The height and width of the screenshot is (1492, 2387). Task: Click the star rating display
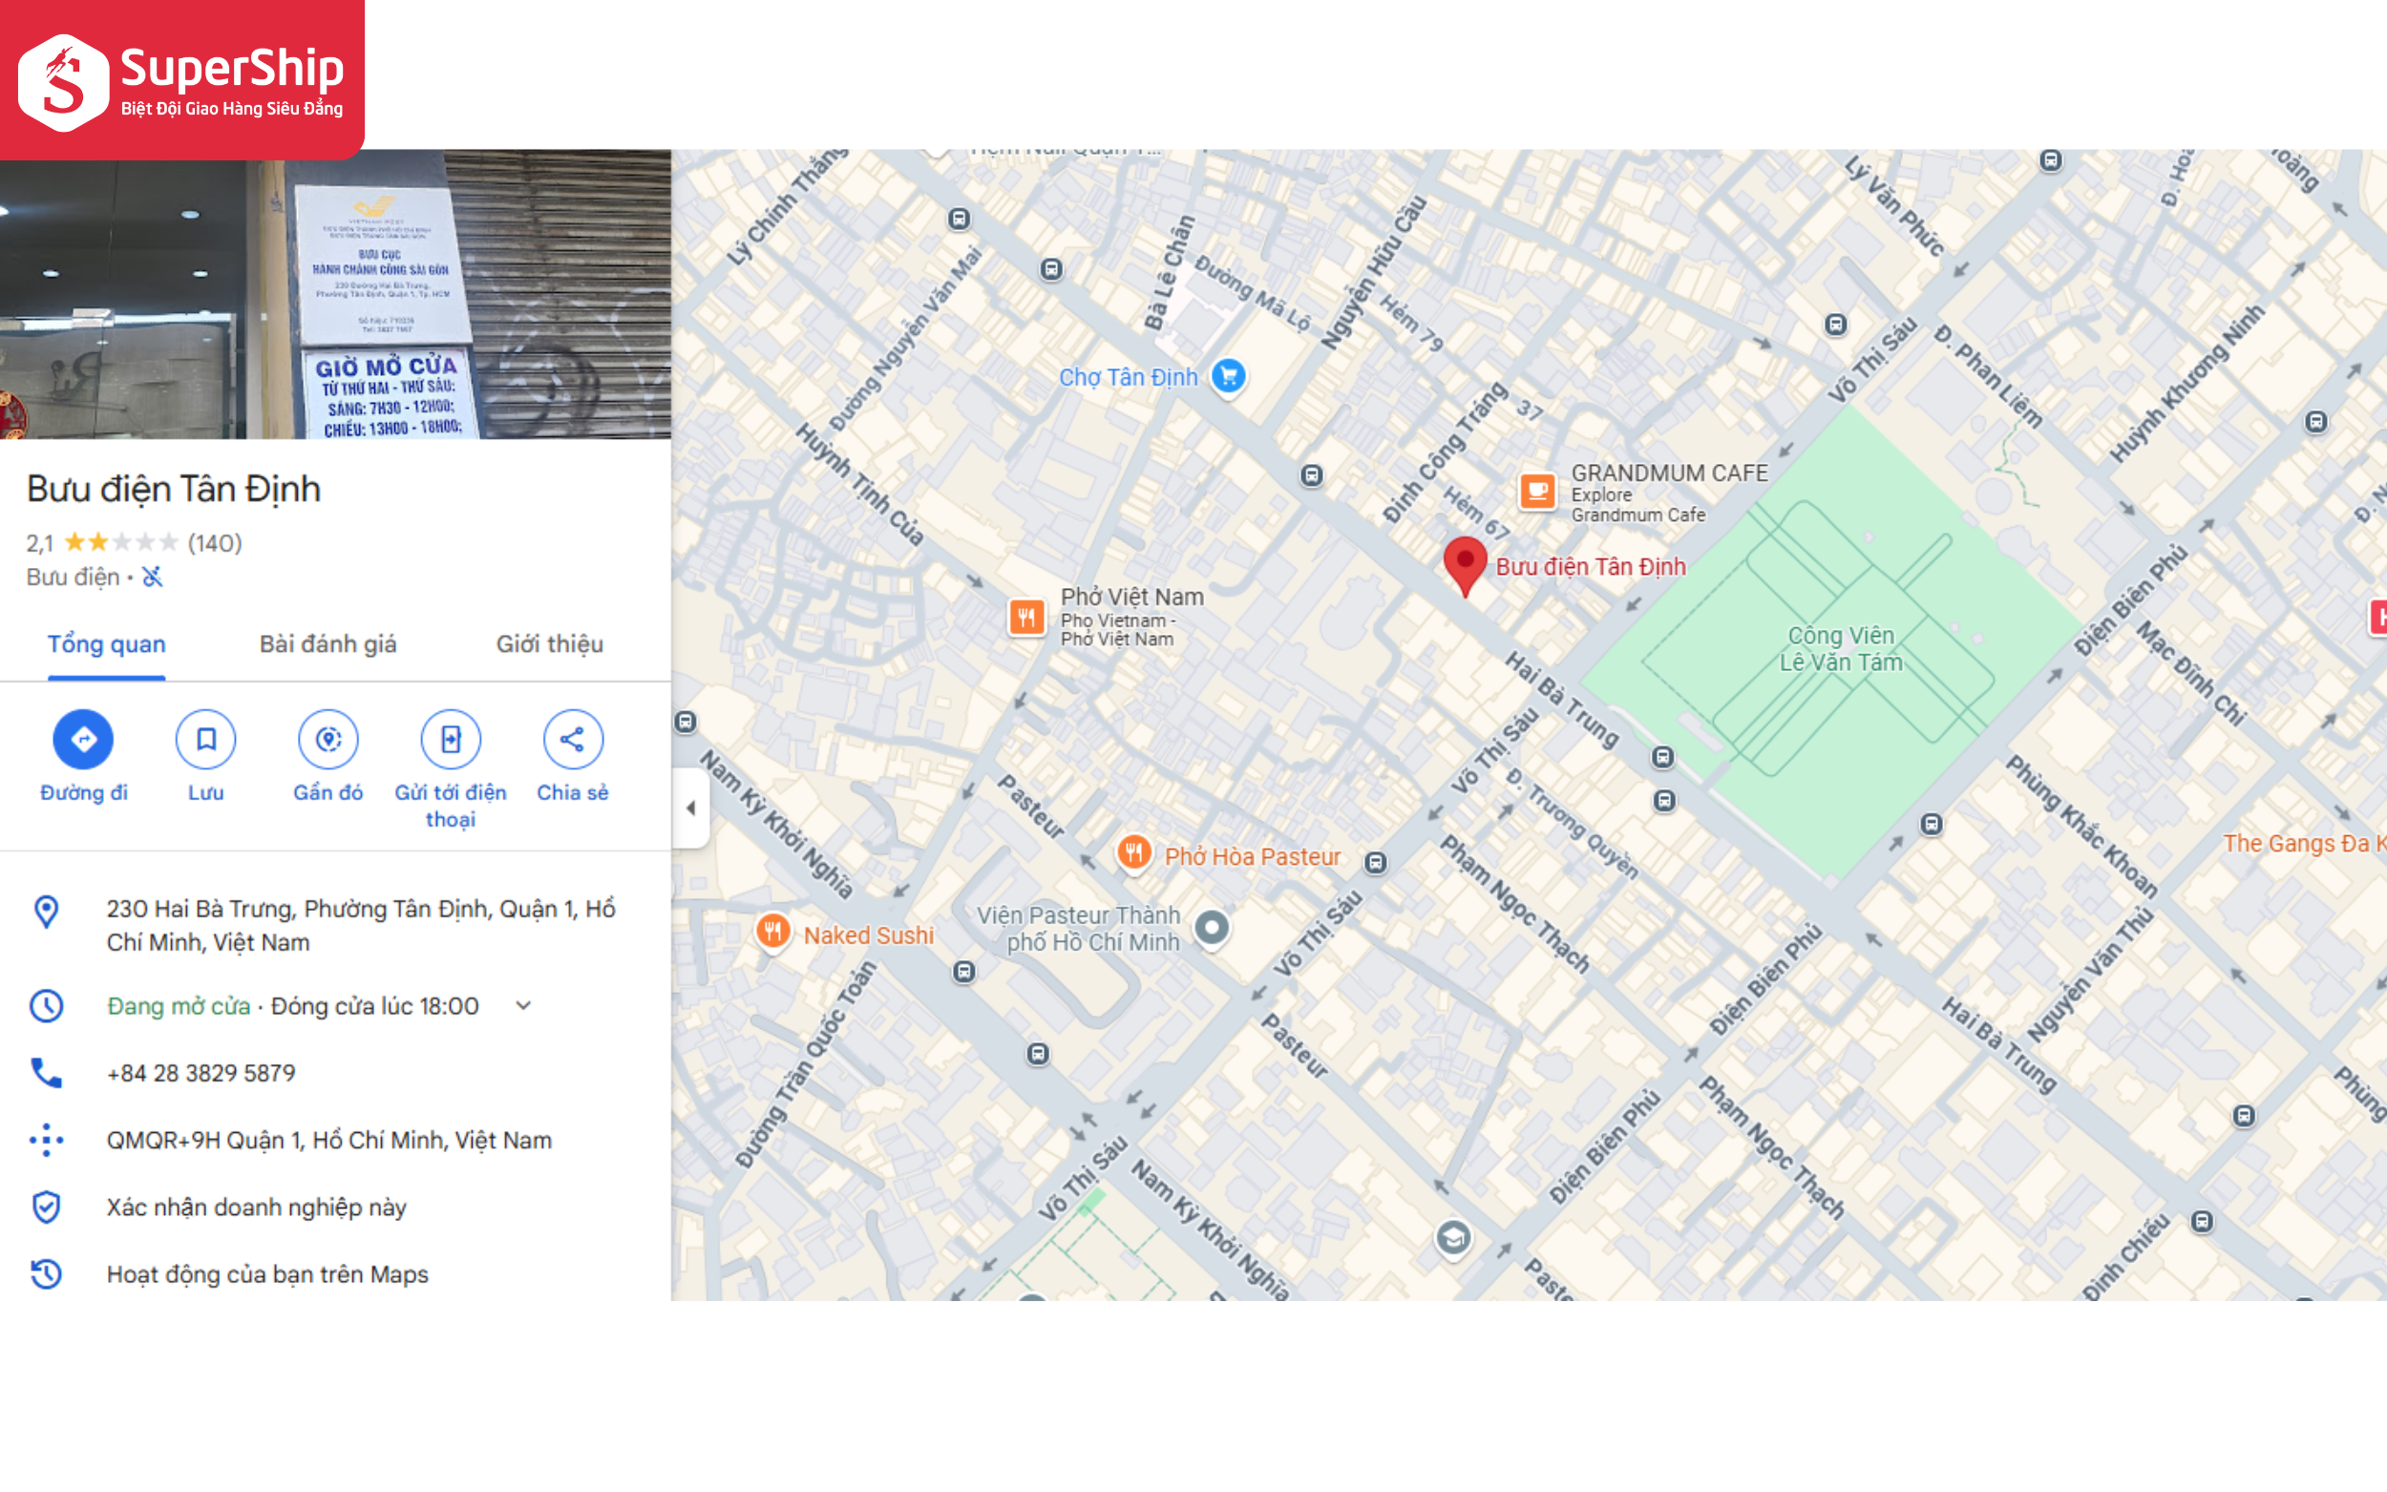tap(120, 543)
